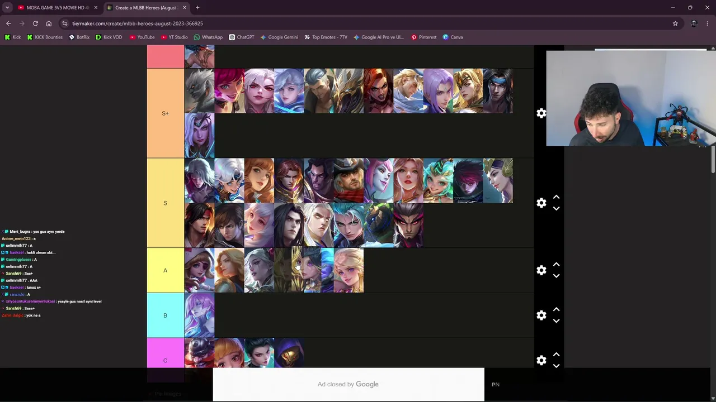Close the Create a MLBB Heroes tab
The height and width of the screenshot is (402, 716).
click(184, 8)
